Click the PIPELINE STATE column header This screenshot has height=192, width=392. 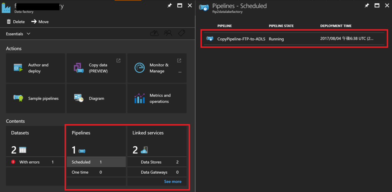click(x=281, y=26)
